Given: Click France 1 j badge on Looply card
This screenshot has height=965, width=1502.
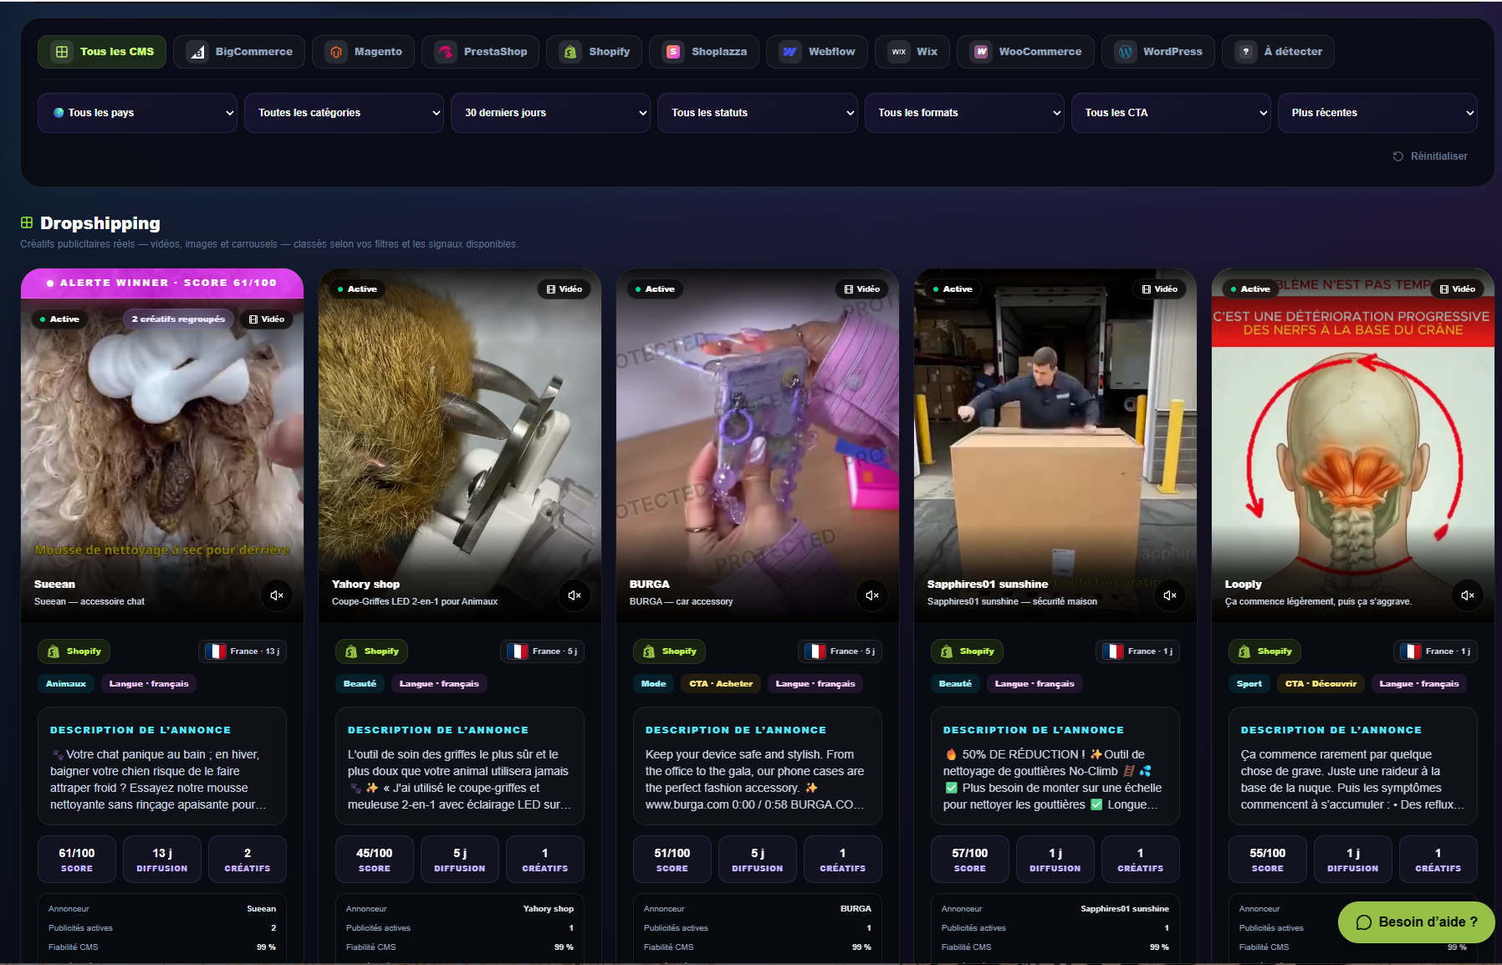Looking at the screenshot, I should (x=1436, y=651).
